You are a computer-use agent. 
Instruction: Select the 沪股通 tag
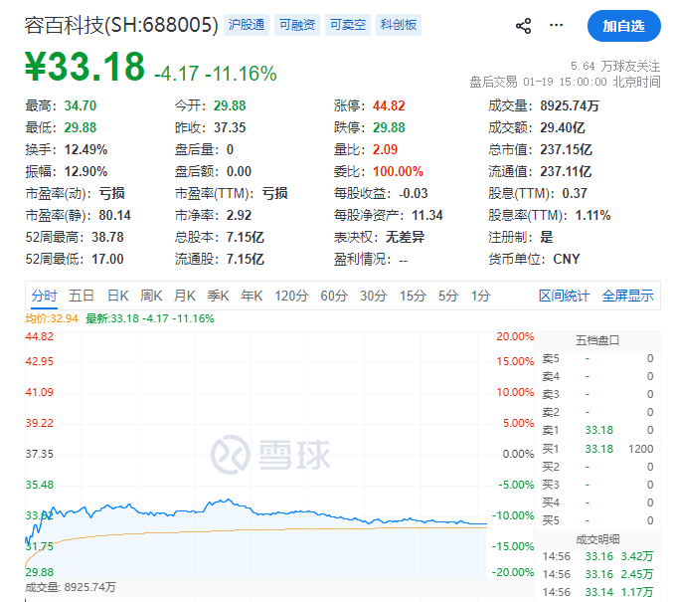click(x=246, y=25)
